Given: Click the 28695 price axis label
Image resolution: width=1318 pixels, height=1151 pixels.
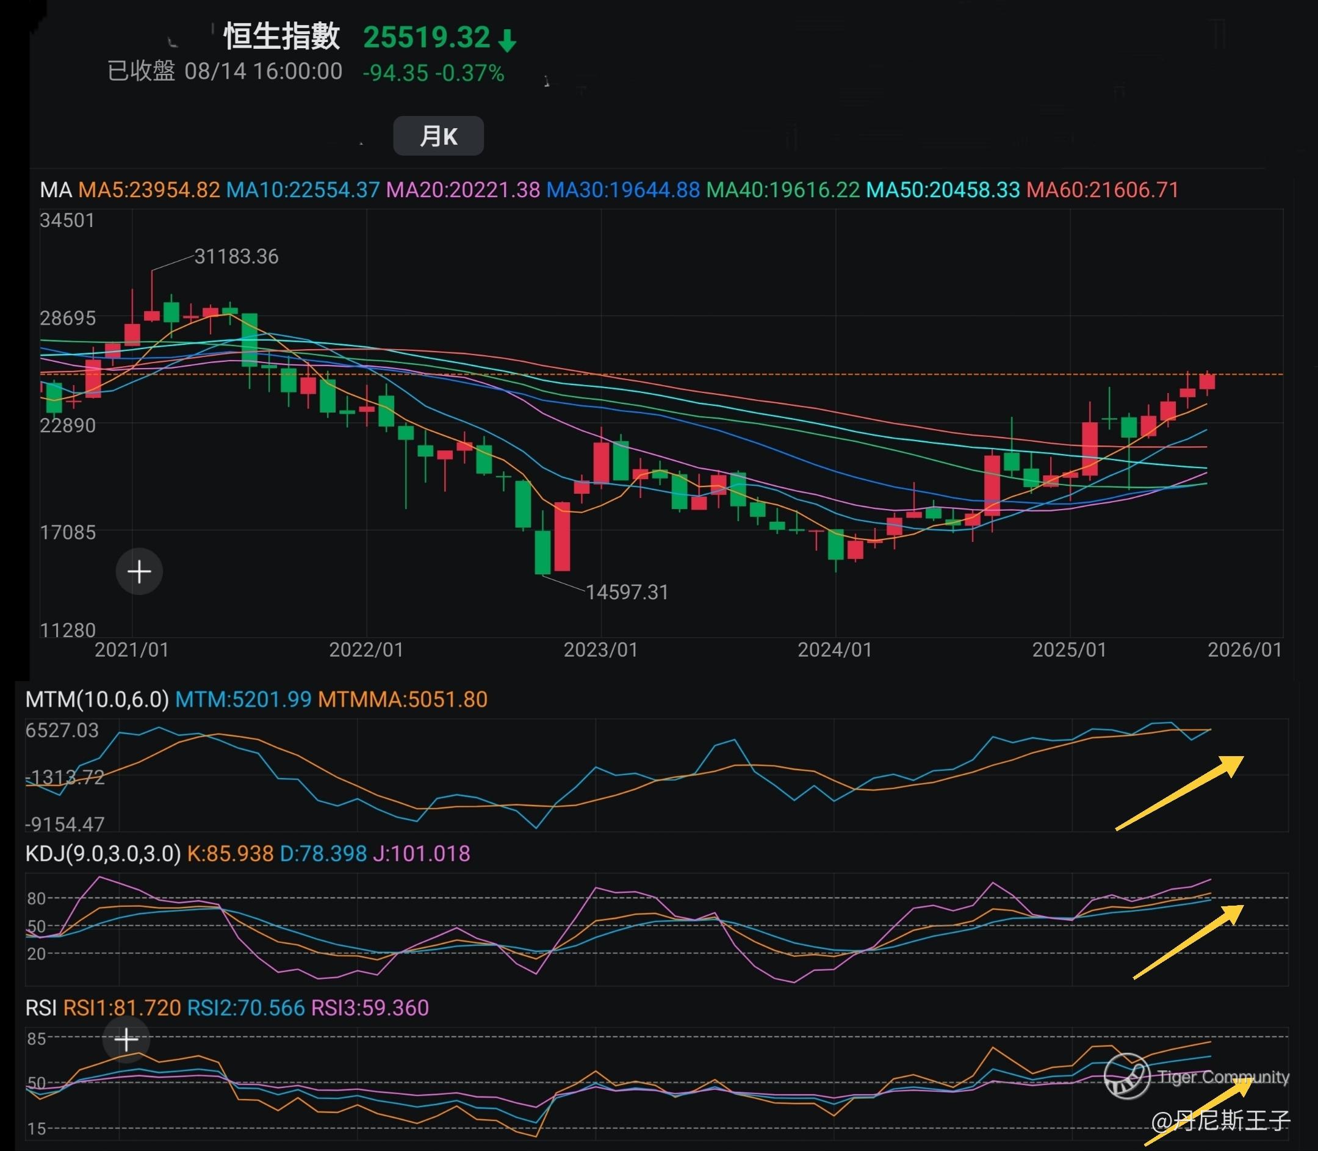Looking at the screenshot, I should pyautogui.click(x=68, y=319).
